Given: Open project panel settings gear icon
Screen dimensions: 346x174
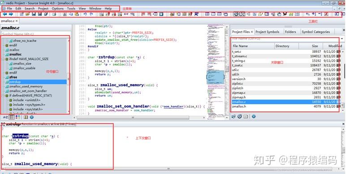Looking at the screenshot, I should click(254, 116).
